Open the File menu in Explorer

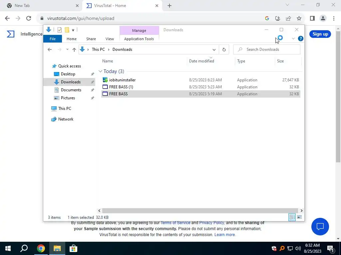[53, 39]
